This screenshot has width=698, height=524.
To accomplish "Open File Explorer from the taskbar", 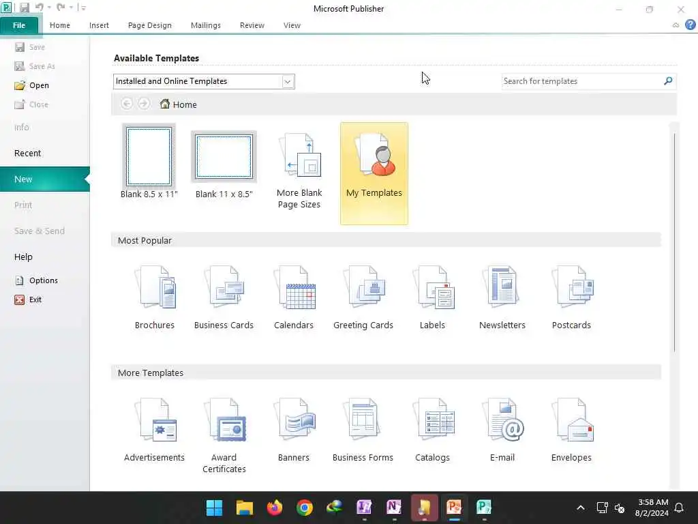I will tap(245, 508).
